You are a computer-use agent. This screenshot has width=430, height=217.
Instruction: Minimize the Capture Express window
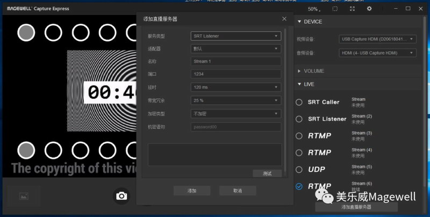(393, 9)
